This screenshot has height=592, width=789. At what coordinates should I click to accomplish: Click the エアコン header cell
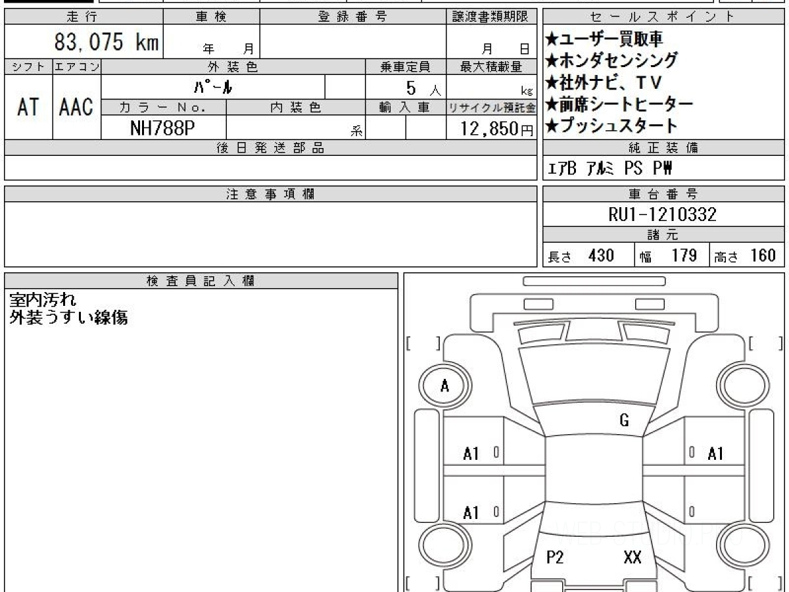77,66
